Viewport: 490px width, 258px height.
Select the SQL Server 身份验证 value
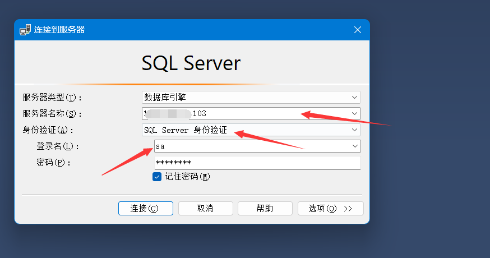coord(185,130)
